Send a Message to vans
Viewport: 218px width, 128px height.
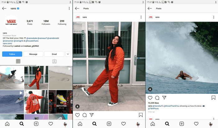coord(33,54)
